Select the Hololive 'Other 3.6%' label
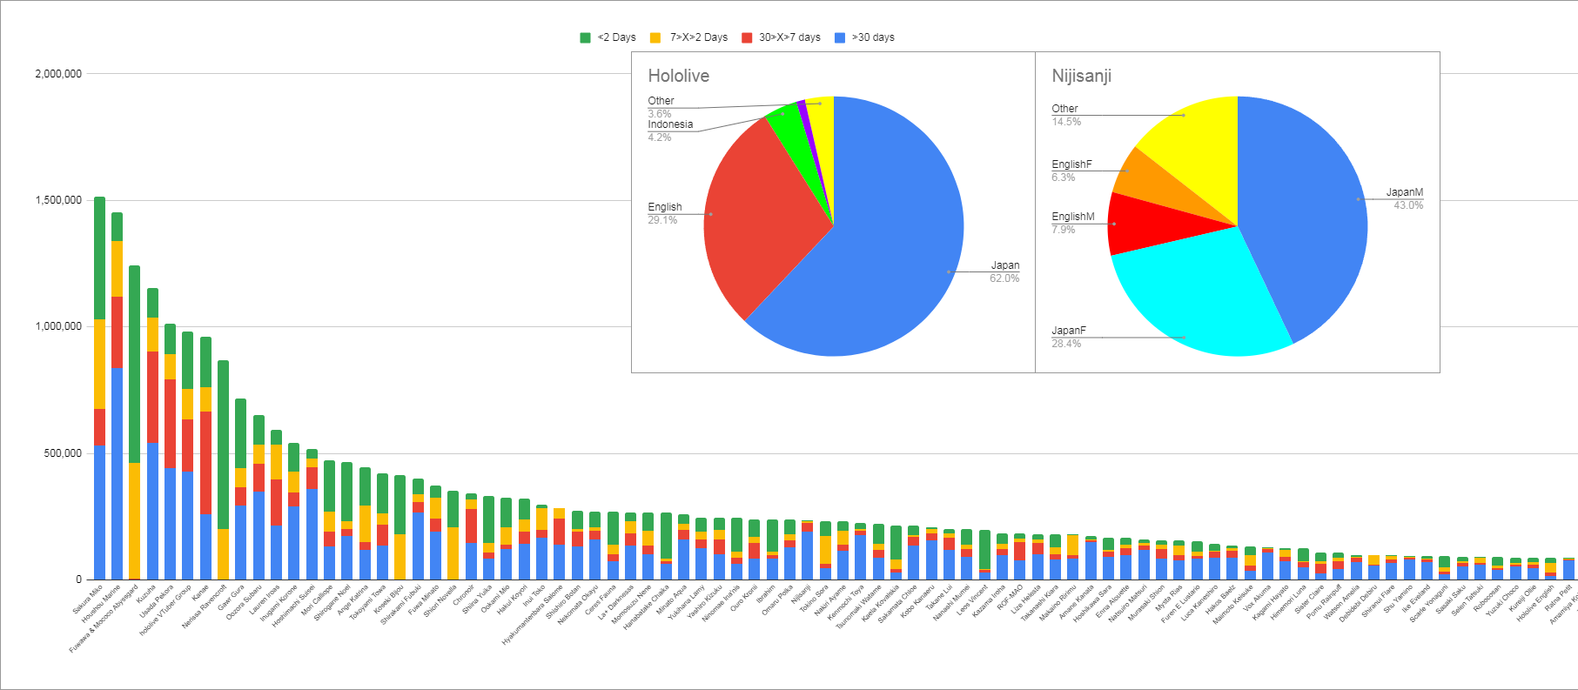Screen dimensions: 1578x690 (661, 107)
